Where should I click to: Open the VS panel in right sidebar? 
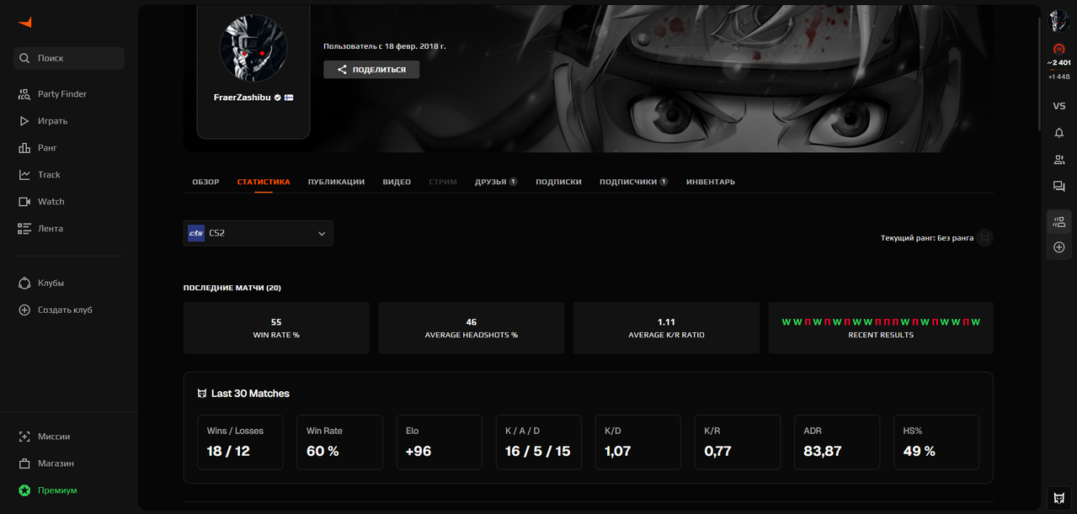pyautogui.click(x=1059, y=106)
